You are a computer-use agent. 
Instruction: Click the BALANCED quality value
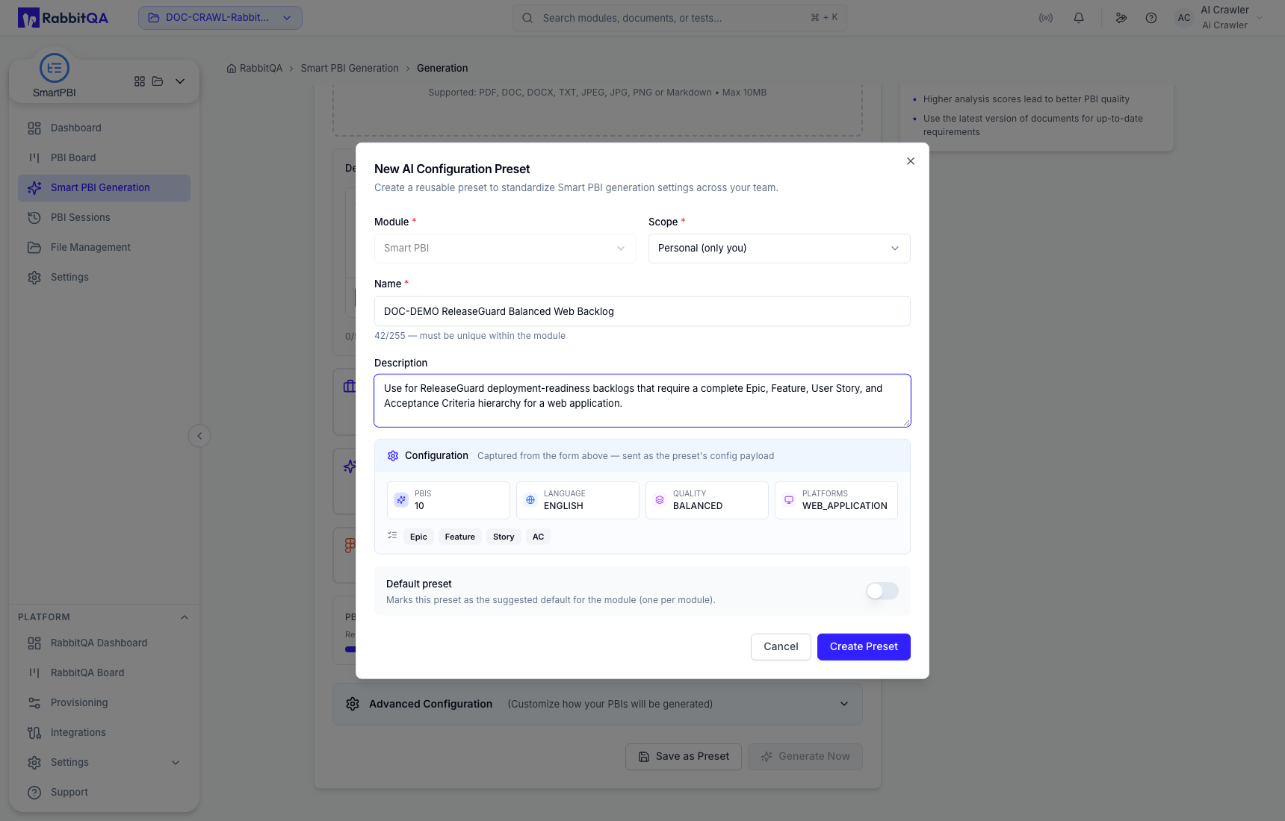coord(698,506)
